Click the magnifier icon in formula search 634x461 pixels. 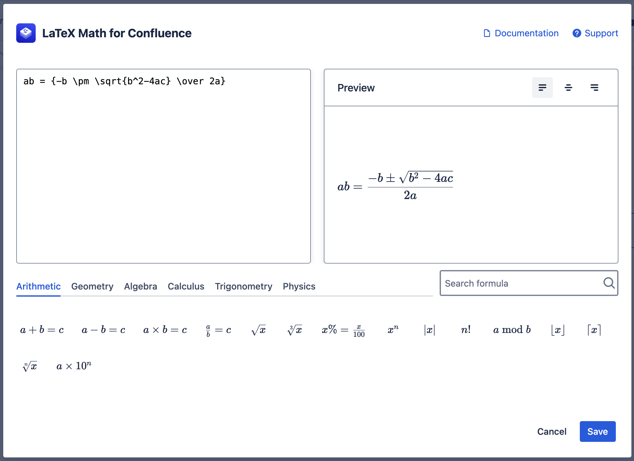pyautogui.click(x=609, y=283)
